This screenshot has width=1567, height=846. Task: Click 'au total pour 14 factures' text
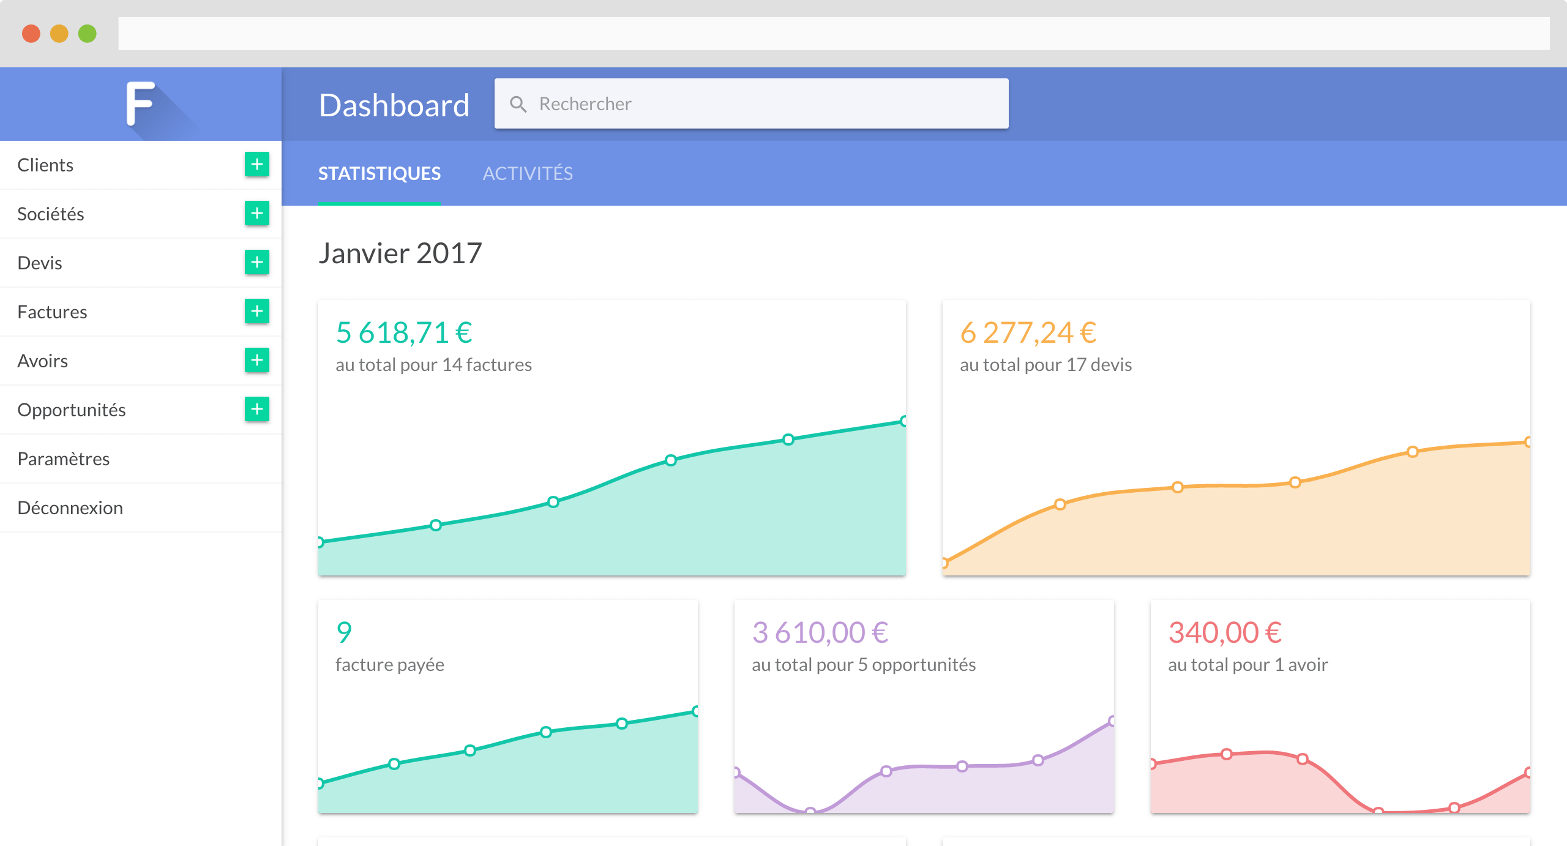click(x=433, y=365)
